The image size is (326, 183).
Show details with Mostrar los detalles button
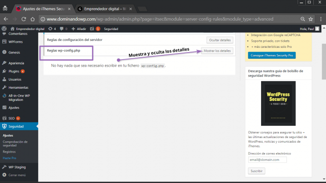tap(217, 51)
